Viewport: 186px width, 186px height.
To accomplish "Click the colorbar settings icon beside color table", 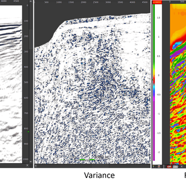I will point(159,166).
